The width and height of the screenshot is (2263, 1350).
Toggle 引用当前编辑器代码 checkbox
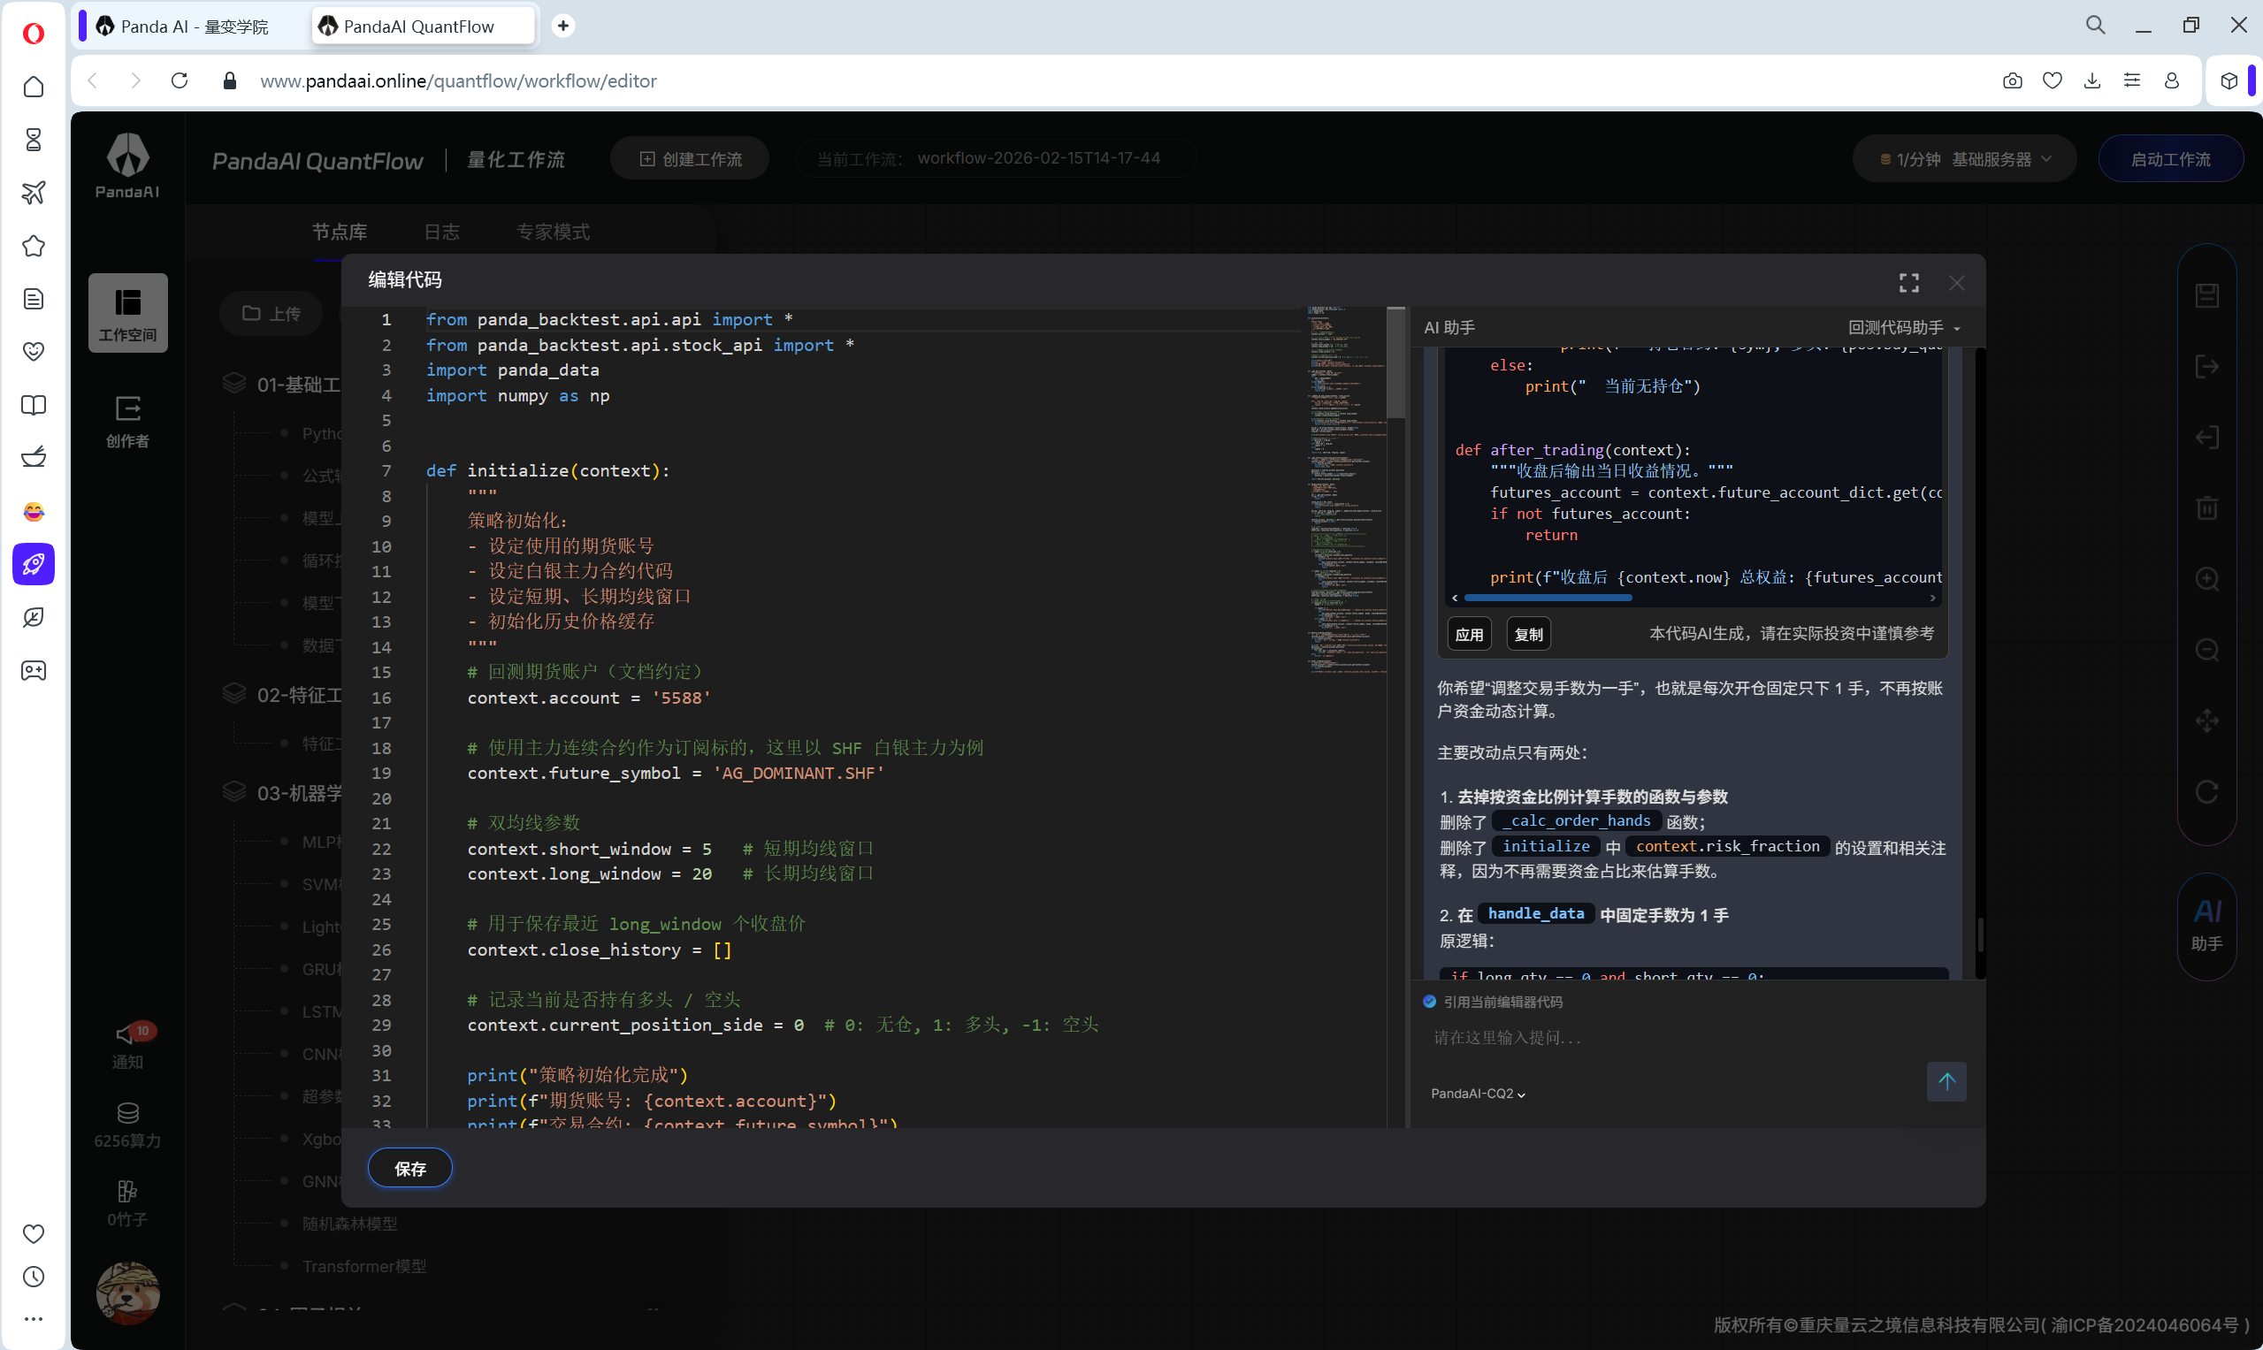pyautogui.click(x=1429, y=1002)
